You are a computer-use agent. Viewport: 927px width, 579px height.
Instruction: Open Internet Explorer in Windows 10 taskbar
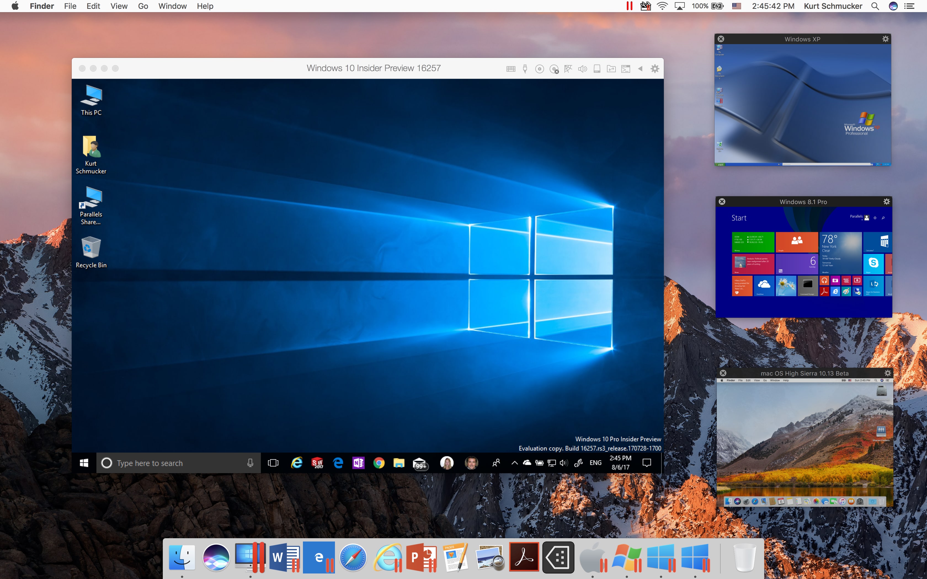[x=296, y=463]
